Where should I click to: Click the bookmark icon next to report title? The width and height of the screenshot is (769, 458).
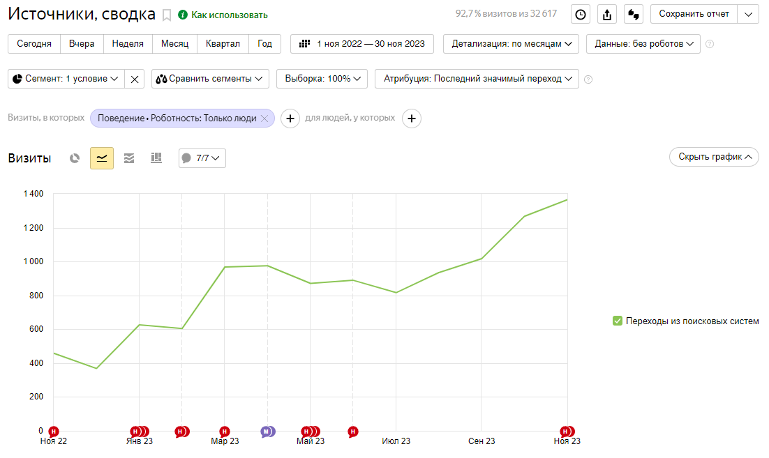(167, 15)
